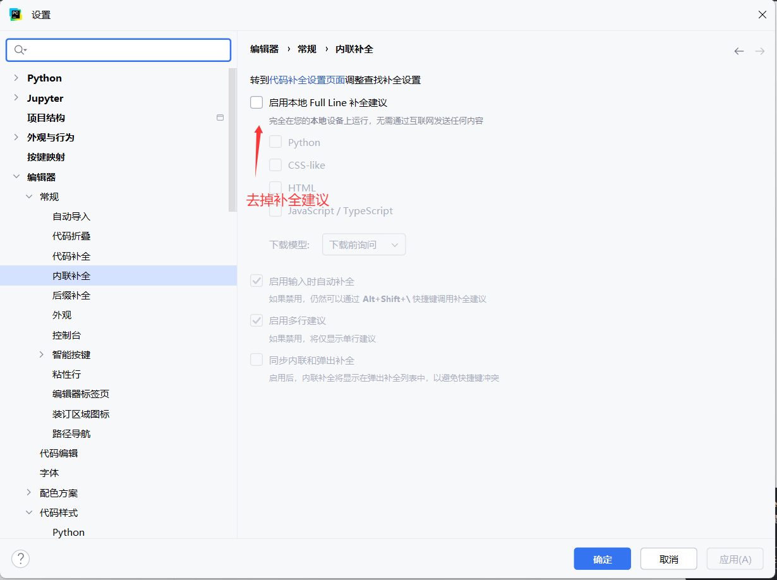This screenshot has height=580, width=777.
Task: Toggle the 启用多行建议 checkbox
Action: [256, 320]
